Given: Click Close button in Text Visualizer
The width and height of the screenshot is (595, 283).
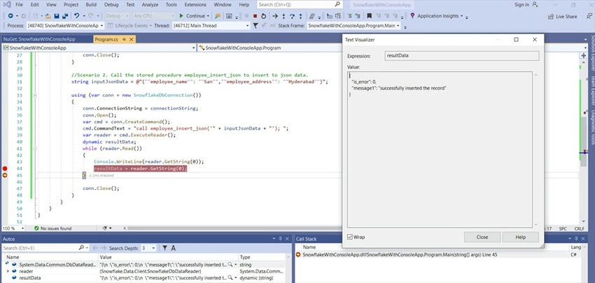Looking at the screenshot, I should point(482,237).
